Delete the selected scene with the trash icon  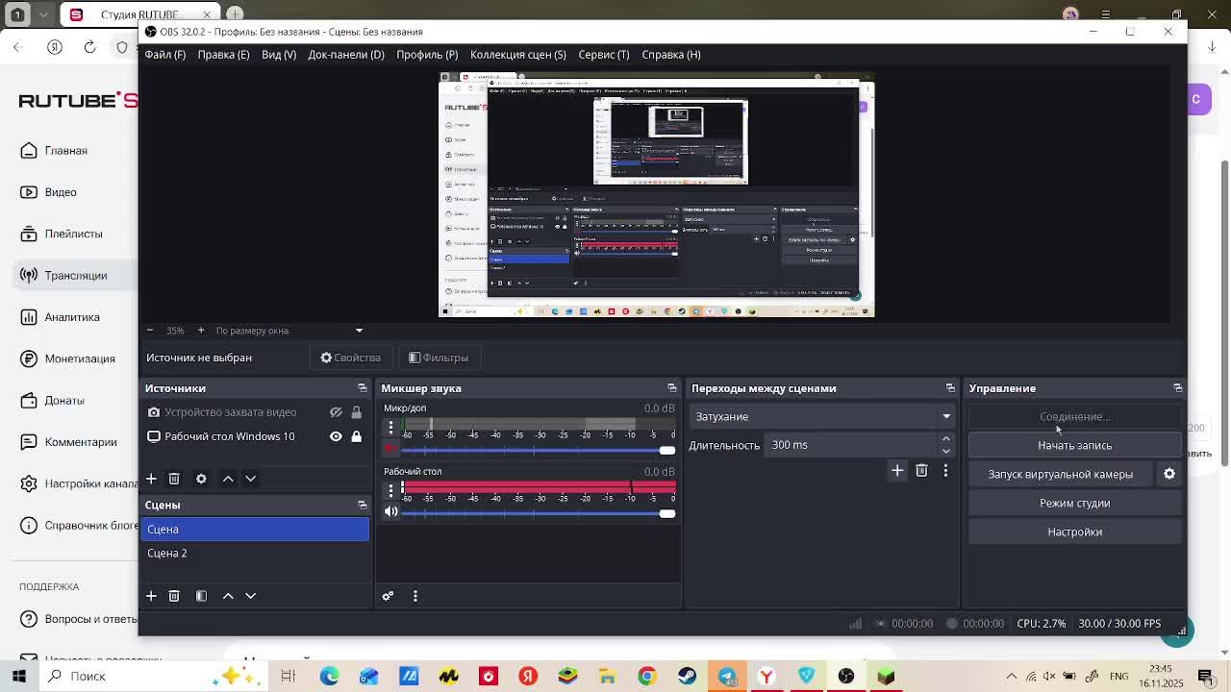tap(174, 596)
